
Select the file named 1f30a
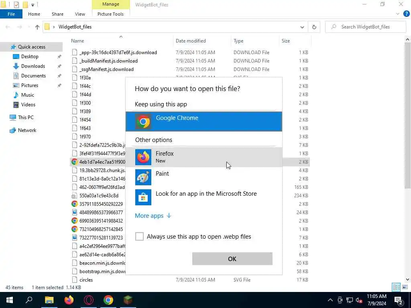point(85,77)
